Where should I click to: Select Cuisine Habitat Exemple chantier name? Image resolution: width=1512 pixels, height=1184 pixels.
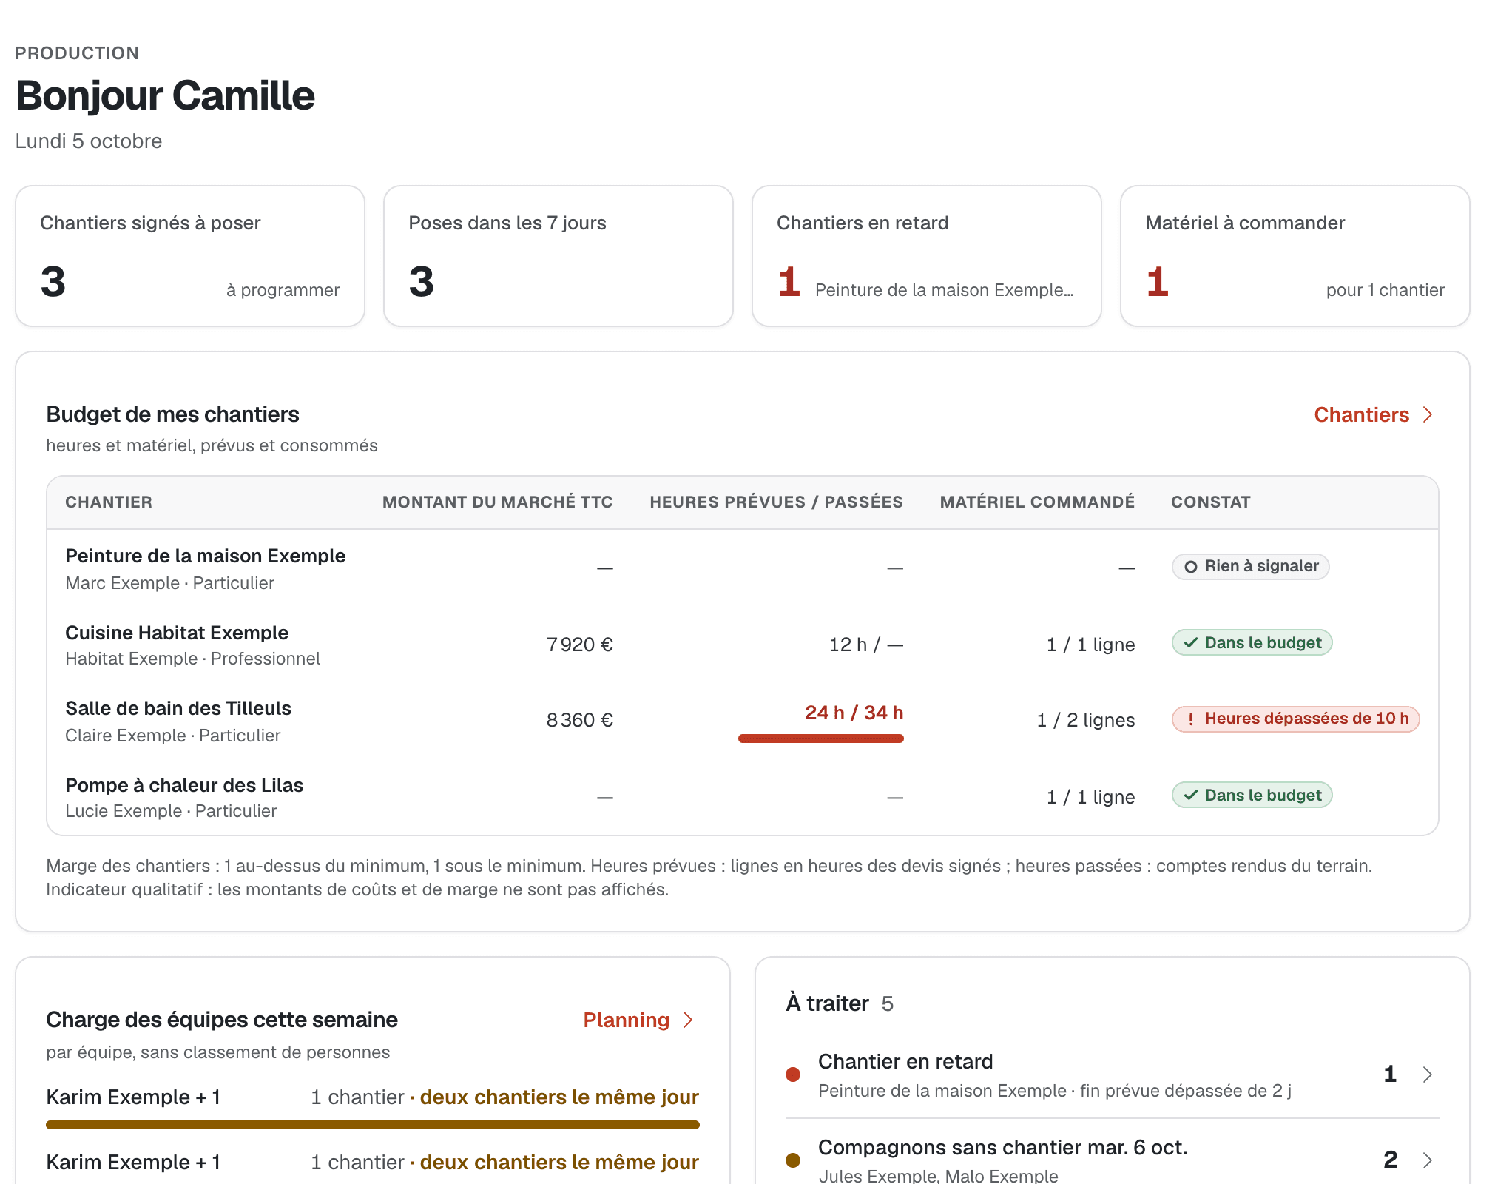coord(177,633)
